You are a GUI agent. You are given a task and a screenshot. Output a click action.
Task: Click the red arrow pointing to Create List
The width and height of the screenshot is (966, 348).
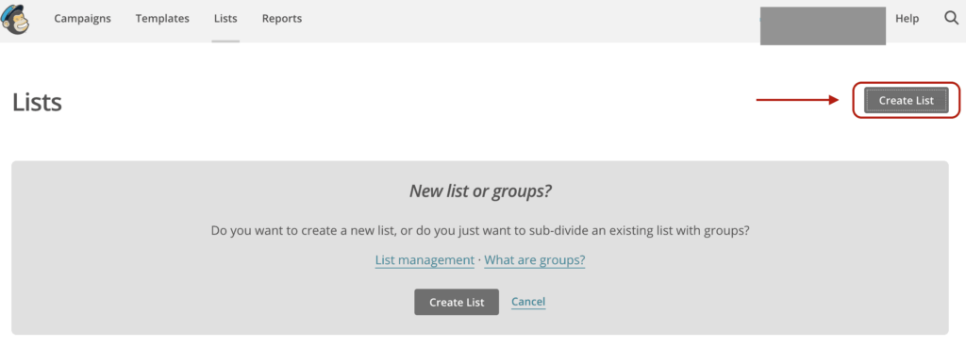(x=798, y=100)
